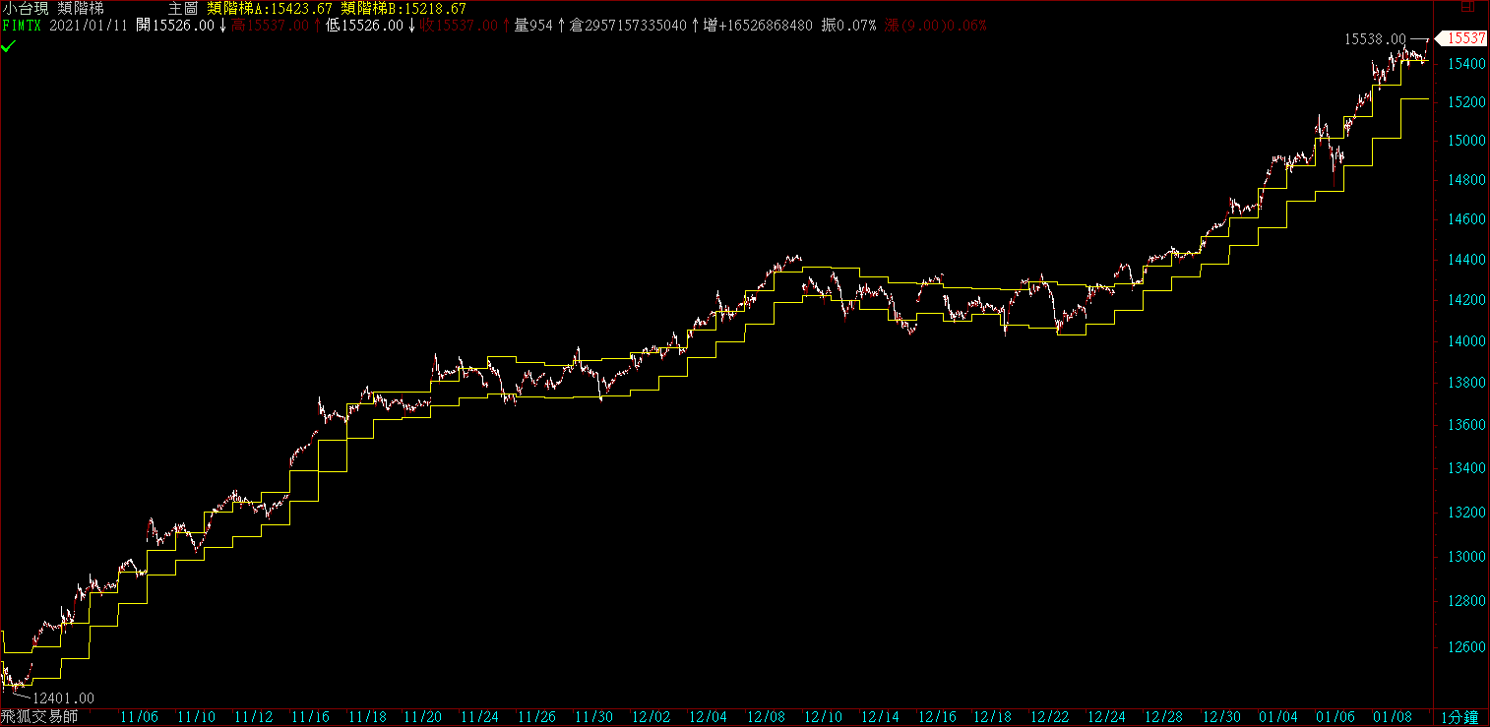Screen dimensions: 1490x727
Task: Click the 01/04 date on the time axis
Action: click(x=1278, y=718)
